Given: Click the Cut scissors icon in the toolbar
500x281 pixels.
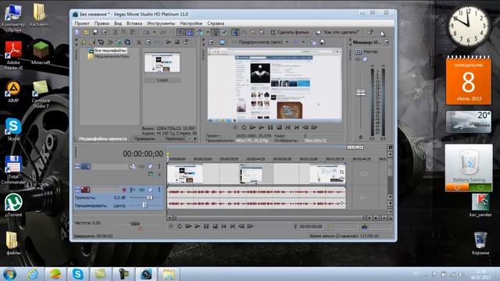Looking at the screenshot, I should click(x=116, y=32).
